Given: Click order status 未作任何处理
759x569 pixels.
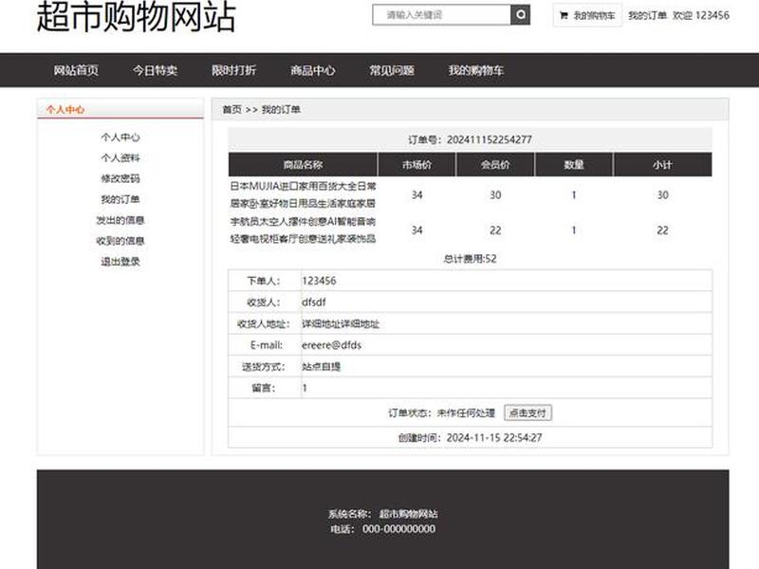Looking at the screenshot, I should pos(466,413).
